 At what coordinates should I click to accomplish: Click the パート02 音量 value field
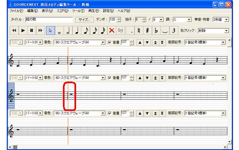[x=125, y=78]
